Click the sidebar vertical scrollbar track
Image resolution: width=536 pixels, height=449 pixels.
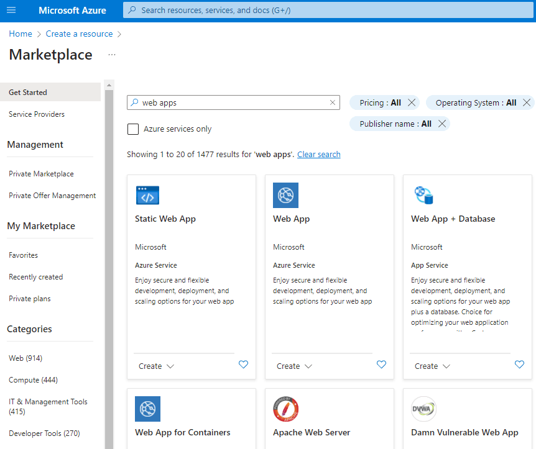pyautogui.click(x=109, y=269)
